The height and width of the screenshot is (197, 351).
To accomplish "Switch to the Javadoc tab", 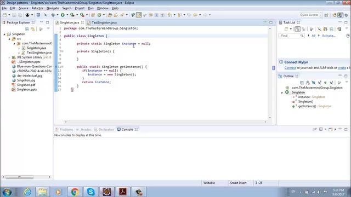I will 84,130.
